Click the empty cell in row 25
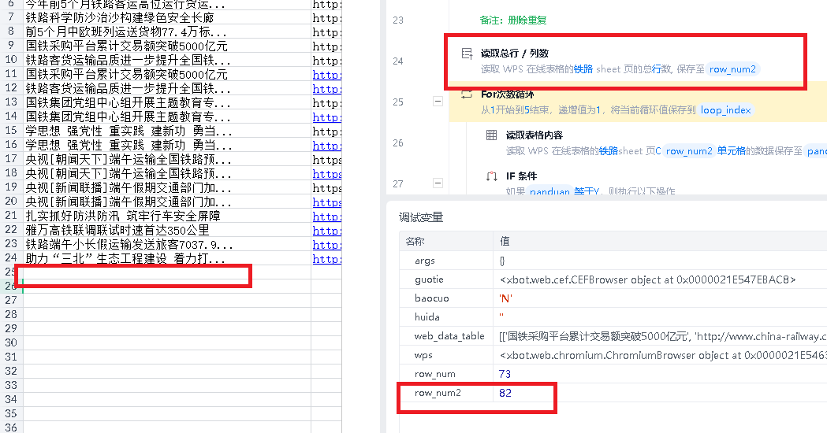This screenshot has width=827, height=433. [x=134, y=272]
